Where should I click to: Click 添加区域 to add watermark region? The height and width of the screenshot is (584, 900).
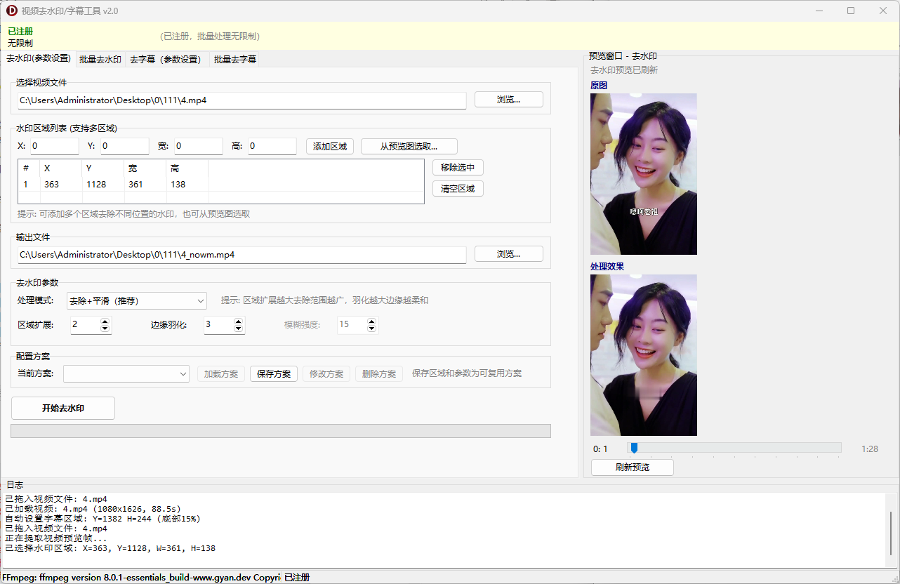pos(330,146)
